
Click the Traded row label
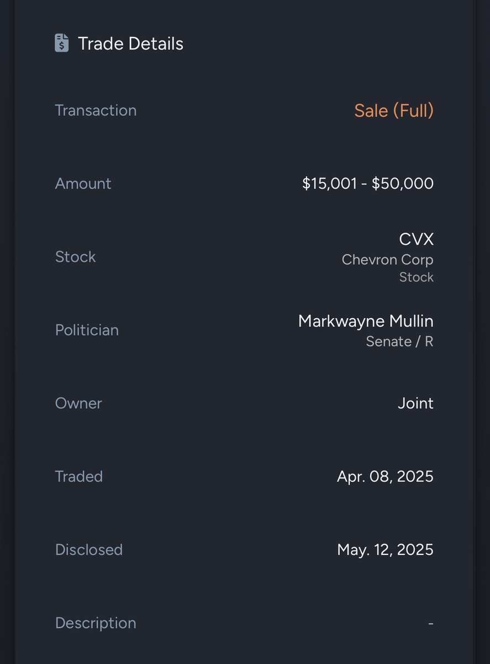tap(78, 476)
